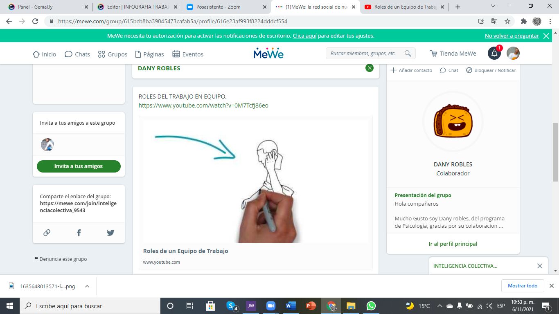Open WhatsApp from the taskbar

pos(371,306)
